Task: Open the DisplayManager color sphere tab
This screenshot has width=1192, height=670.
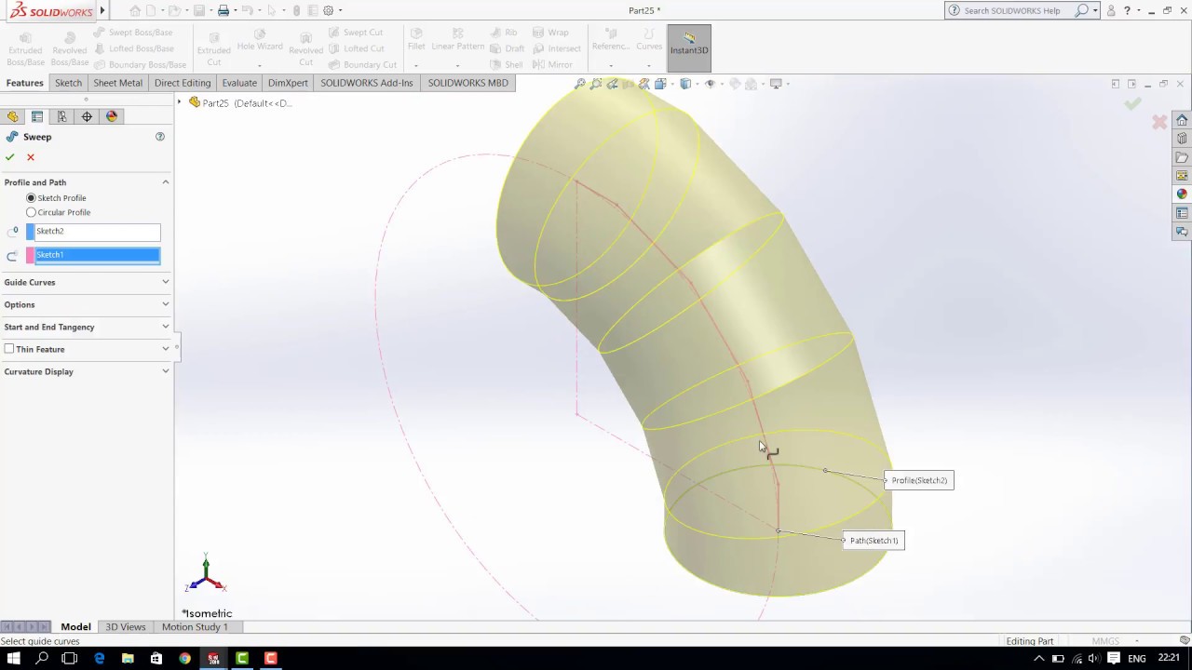Action: pos(112,116)
